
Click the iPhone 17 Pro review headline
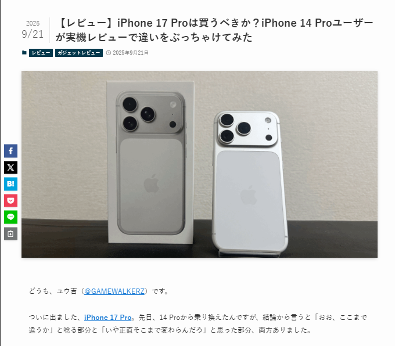tap(214, 30)
